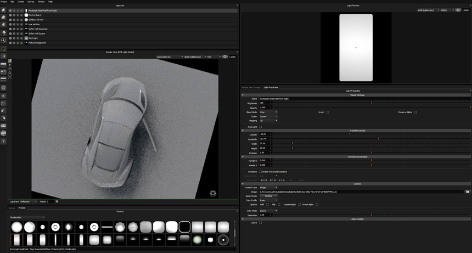
Task: Toggle visibility of Picture Background layer
Action: click(10, 43)
